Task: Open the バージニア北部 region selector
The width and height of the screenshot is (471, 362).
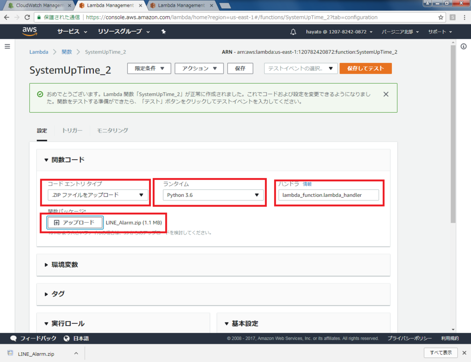Action: click(400, 32)
